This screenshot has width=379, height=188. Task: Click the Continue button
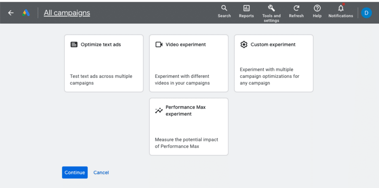pyautogui.click(x=75, y=172)
